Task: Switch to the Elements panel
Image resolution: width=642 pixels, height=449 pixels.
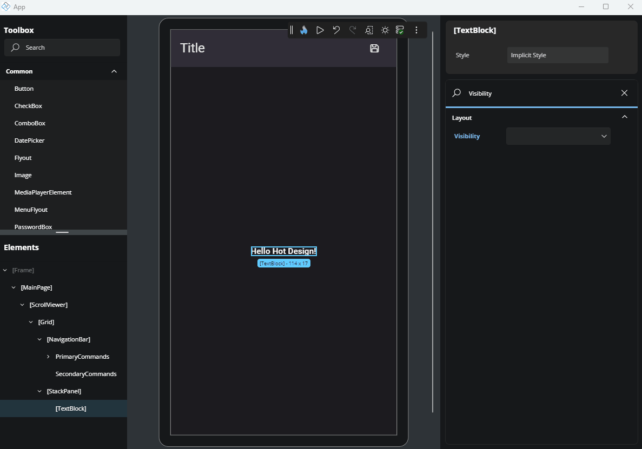Action: click(x=22, y=247)
